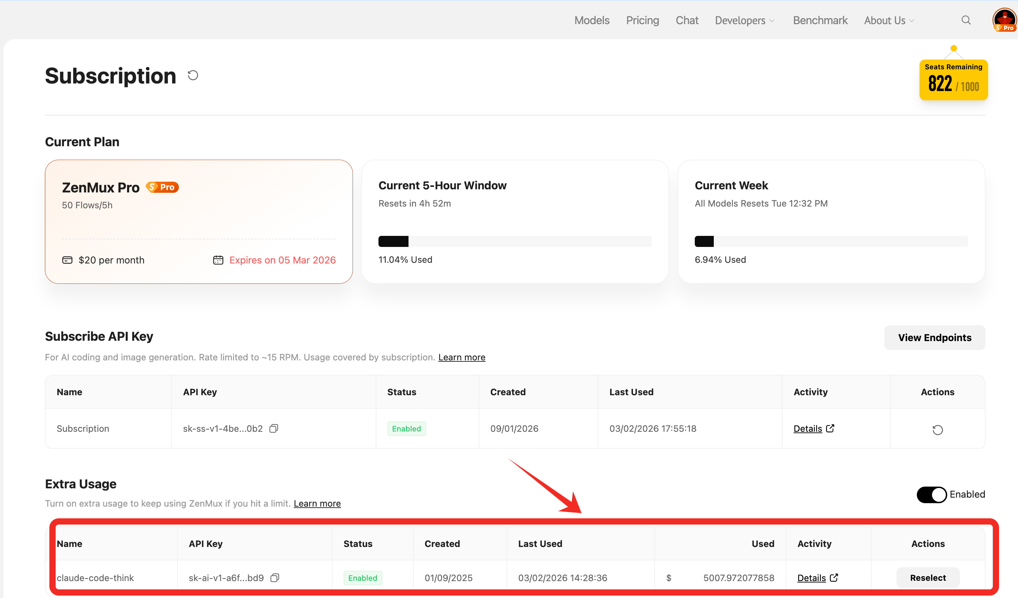Copy the sk-ss-v1 subscription API key
This screenshot has width=1018, height=598.
274,428
